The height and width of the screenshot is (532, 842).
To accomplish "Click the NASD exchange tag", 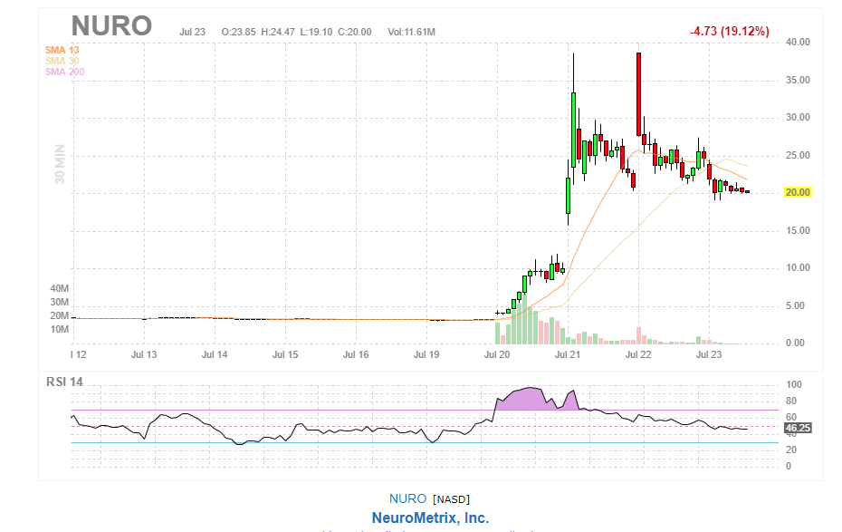I will click(451, 499).
